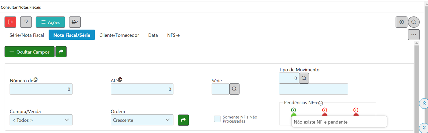The width and height of the screenshot is (428, 133).
Task: Click the red exit icon button
Action: (x=10, y=22)
